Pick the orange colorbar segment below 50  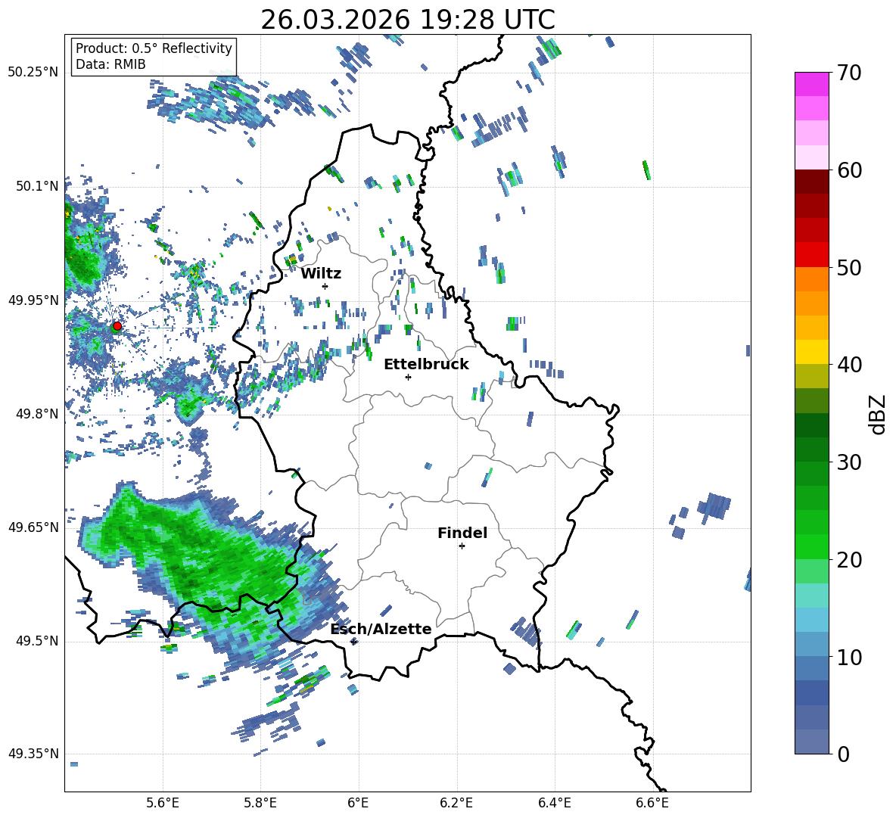click(x=811, y=279)
